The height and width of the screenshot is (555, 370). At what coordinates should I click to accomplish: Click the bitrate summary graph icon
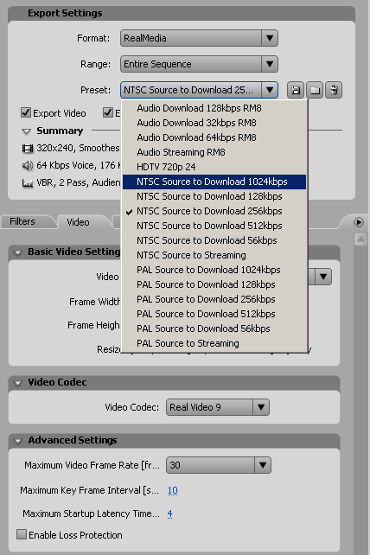pos(28,183)
